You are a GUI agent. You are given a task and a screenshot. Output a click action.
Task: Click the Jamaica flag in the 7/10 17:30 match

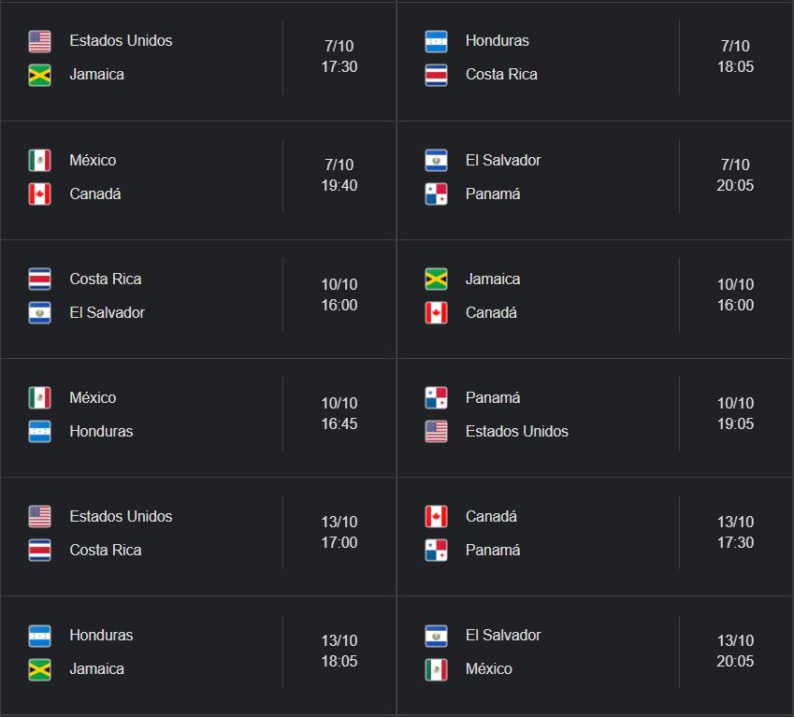pos(39,76)
